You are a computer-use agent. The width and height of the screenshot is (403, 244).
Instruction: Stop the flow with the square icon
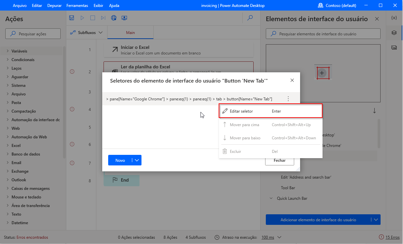[93, 18]
